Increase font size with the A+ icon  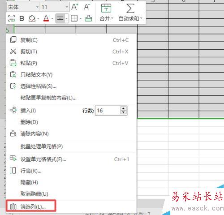[75, 7]
